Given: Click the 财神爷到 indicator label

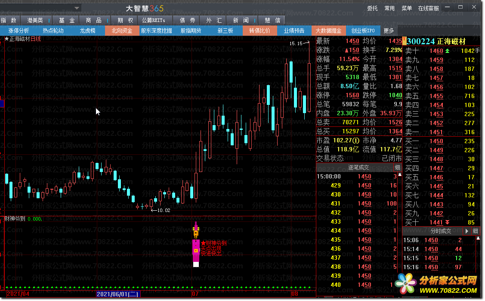Looking at the screenshot, I should click(15, 219).
